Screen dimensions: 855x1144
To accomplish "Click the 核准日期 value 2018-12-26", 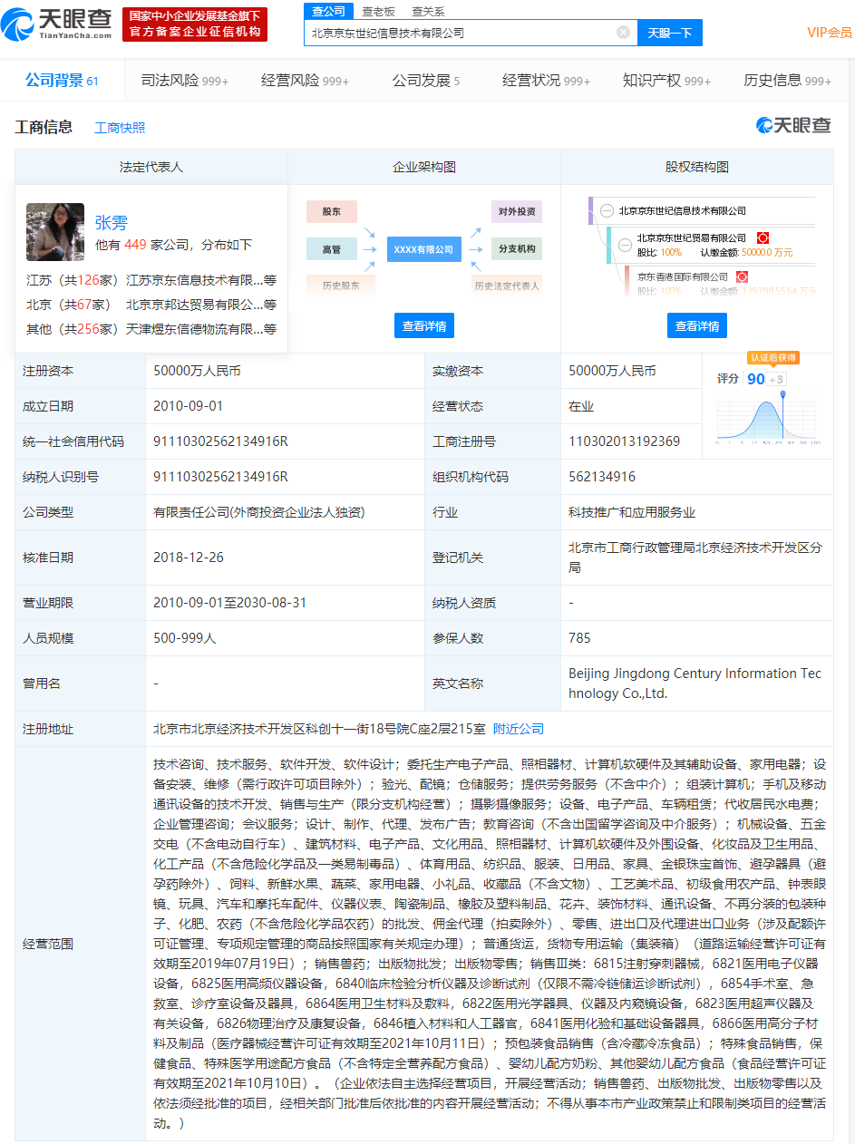I will click(188, 557).
